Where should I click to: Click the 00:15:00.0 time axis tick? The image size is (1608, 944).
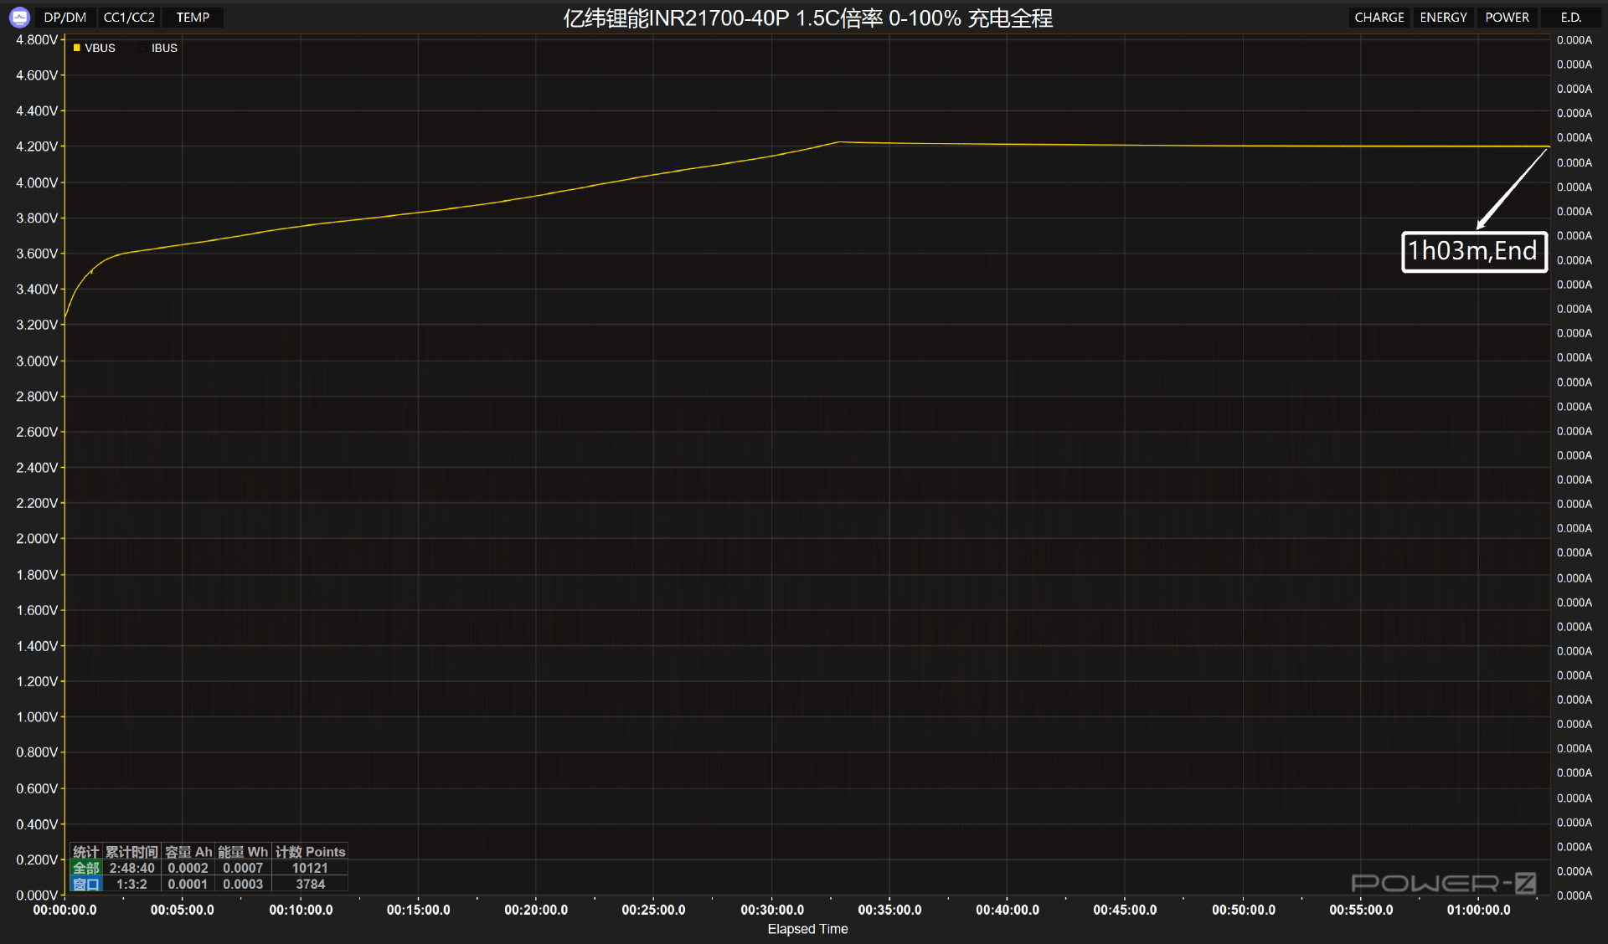[x=418, y=910]
